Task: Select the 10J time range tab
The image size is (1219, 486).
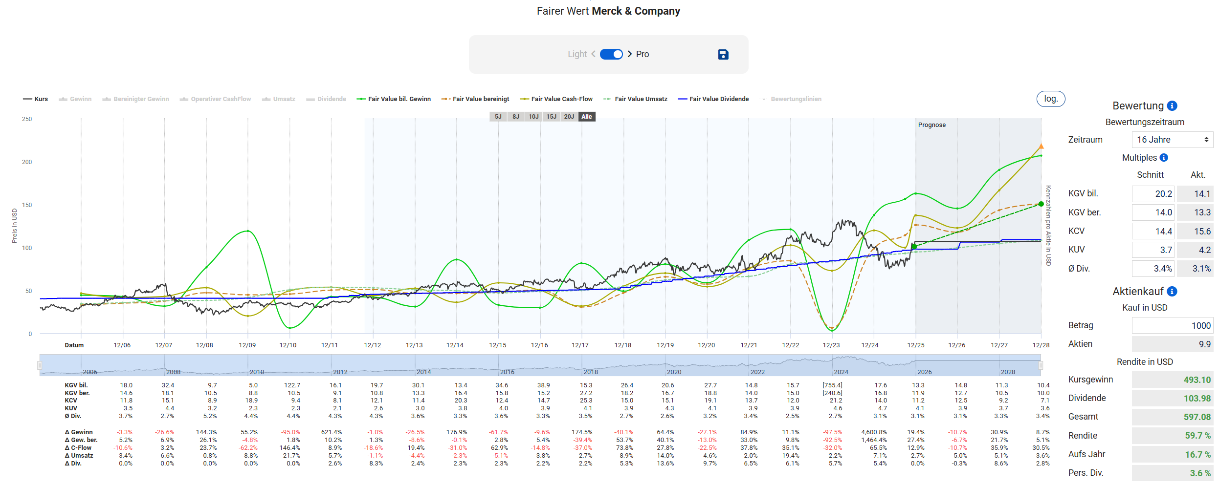Action: click(x=533, y=117)
